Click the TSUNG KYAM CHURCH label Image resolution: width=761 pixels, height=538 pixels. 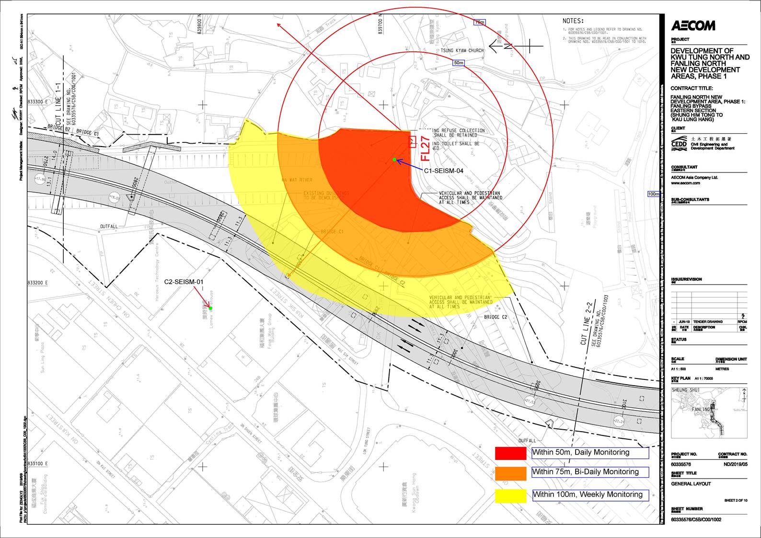[462, 50]
